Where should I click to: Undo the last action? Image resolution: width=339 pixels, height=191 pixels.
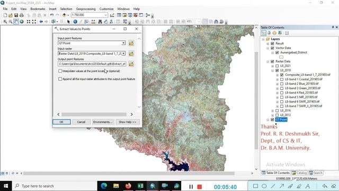pyautogui.click(x=52, y=15)
